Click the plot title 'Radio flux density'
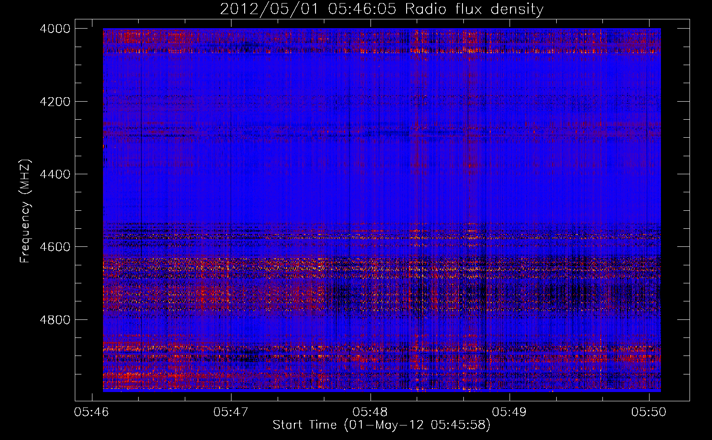This screenshot has width=712, height=440. (474, 9)
